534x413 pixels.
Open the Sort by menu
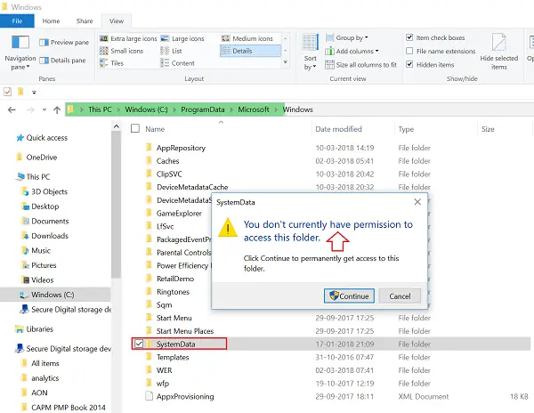[310, 53]
